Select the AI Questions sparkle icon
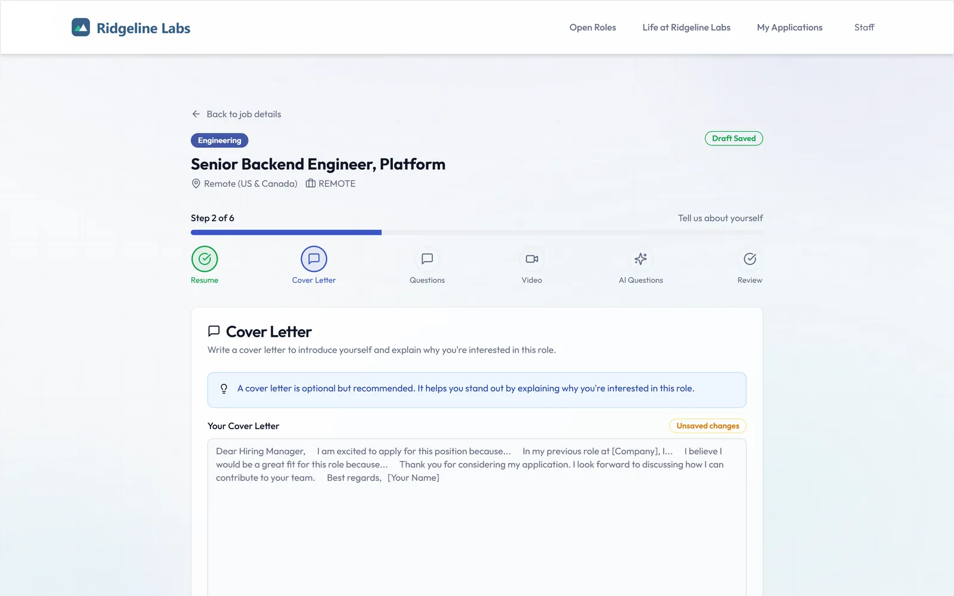 [x=641, y=259]
